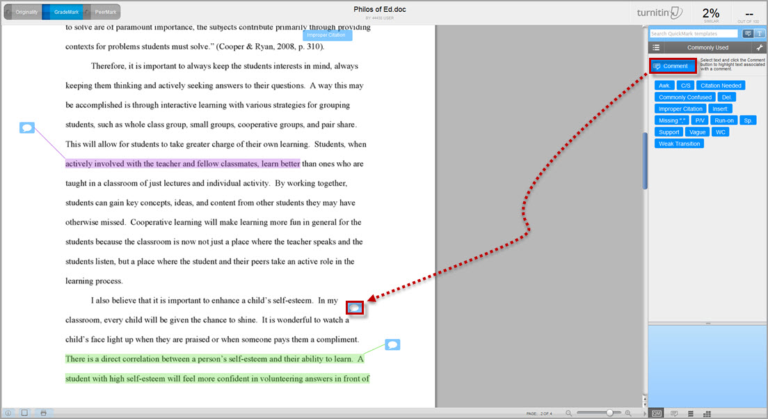Select the T text comment mode icon
Screen dimensions: 768x419
tap(760, 33)
